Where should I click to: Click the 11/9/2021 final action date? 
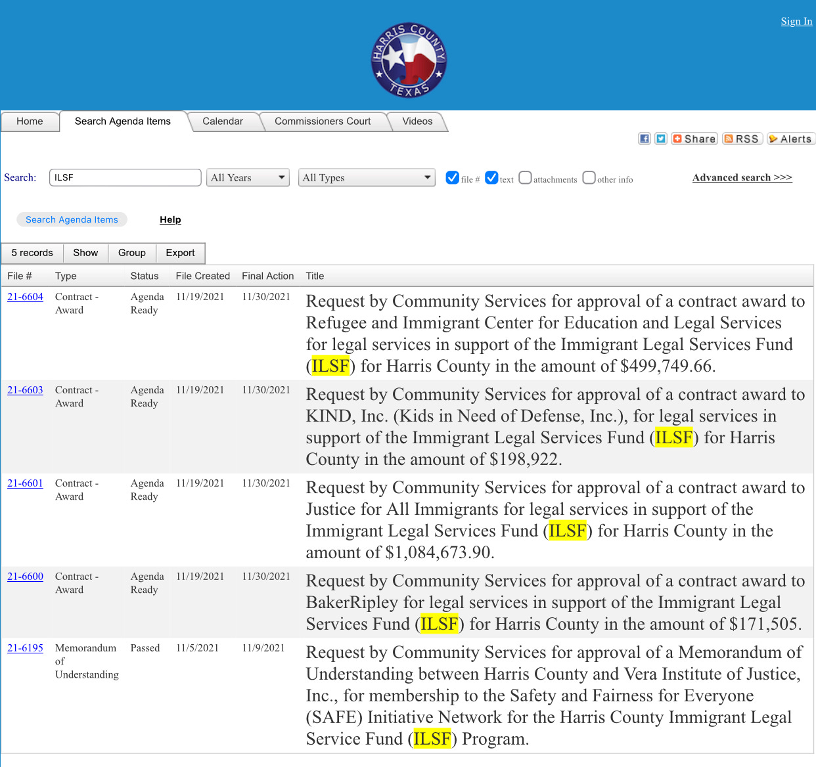click(263, 648)
